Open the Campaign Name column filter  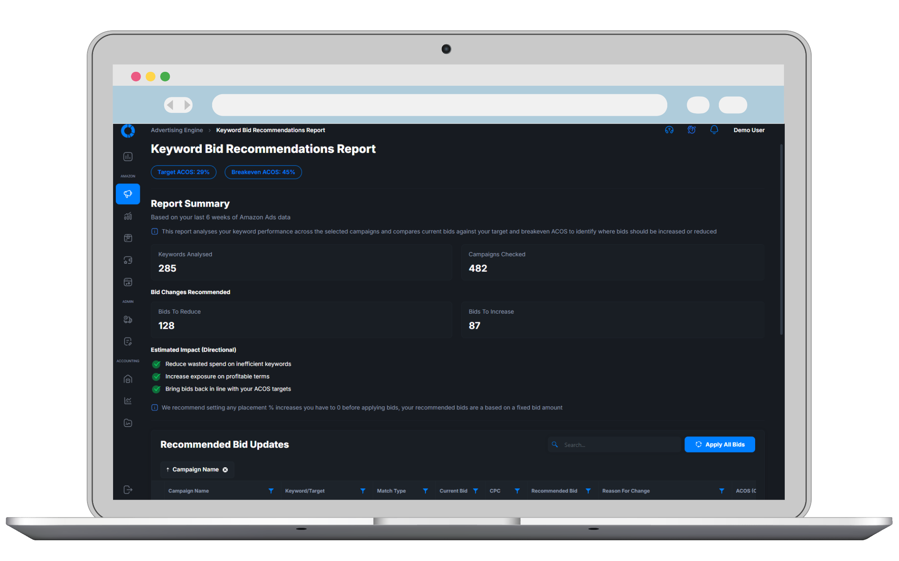click(271, 491)
